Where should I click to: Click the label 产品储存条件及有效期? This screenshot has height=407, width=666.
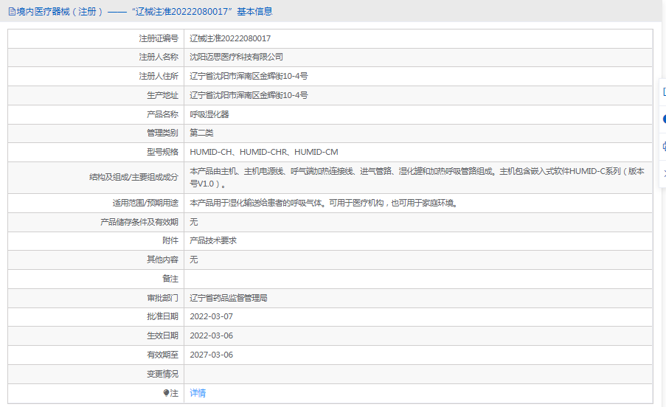click(x=139, y=222)
